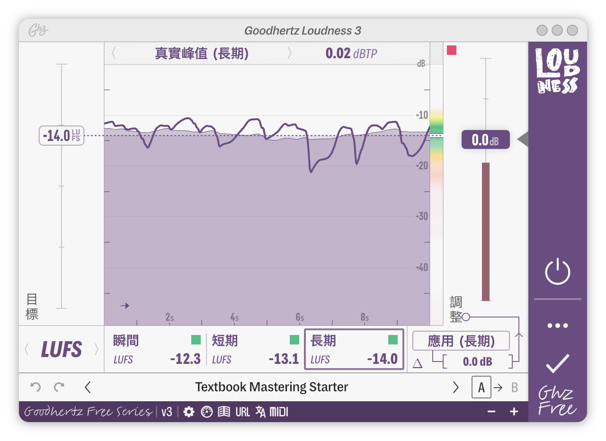Click the checkmark icon in sidebar
606x441 pixels.
558,363
